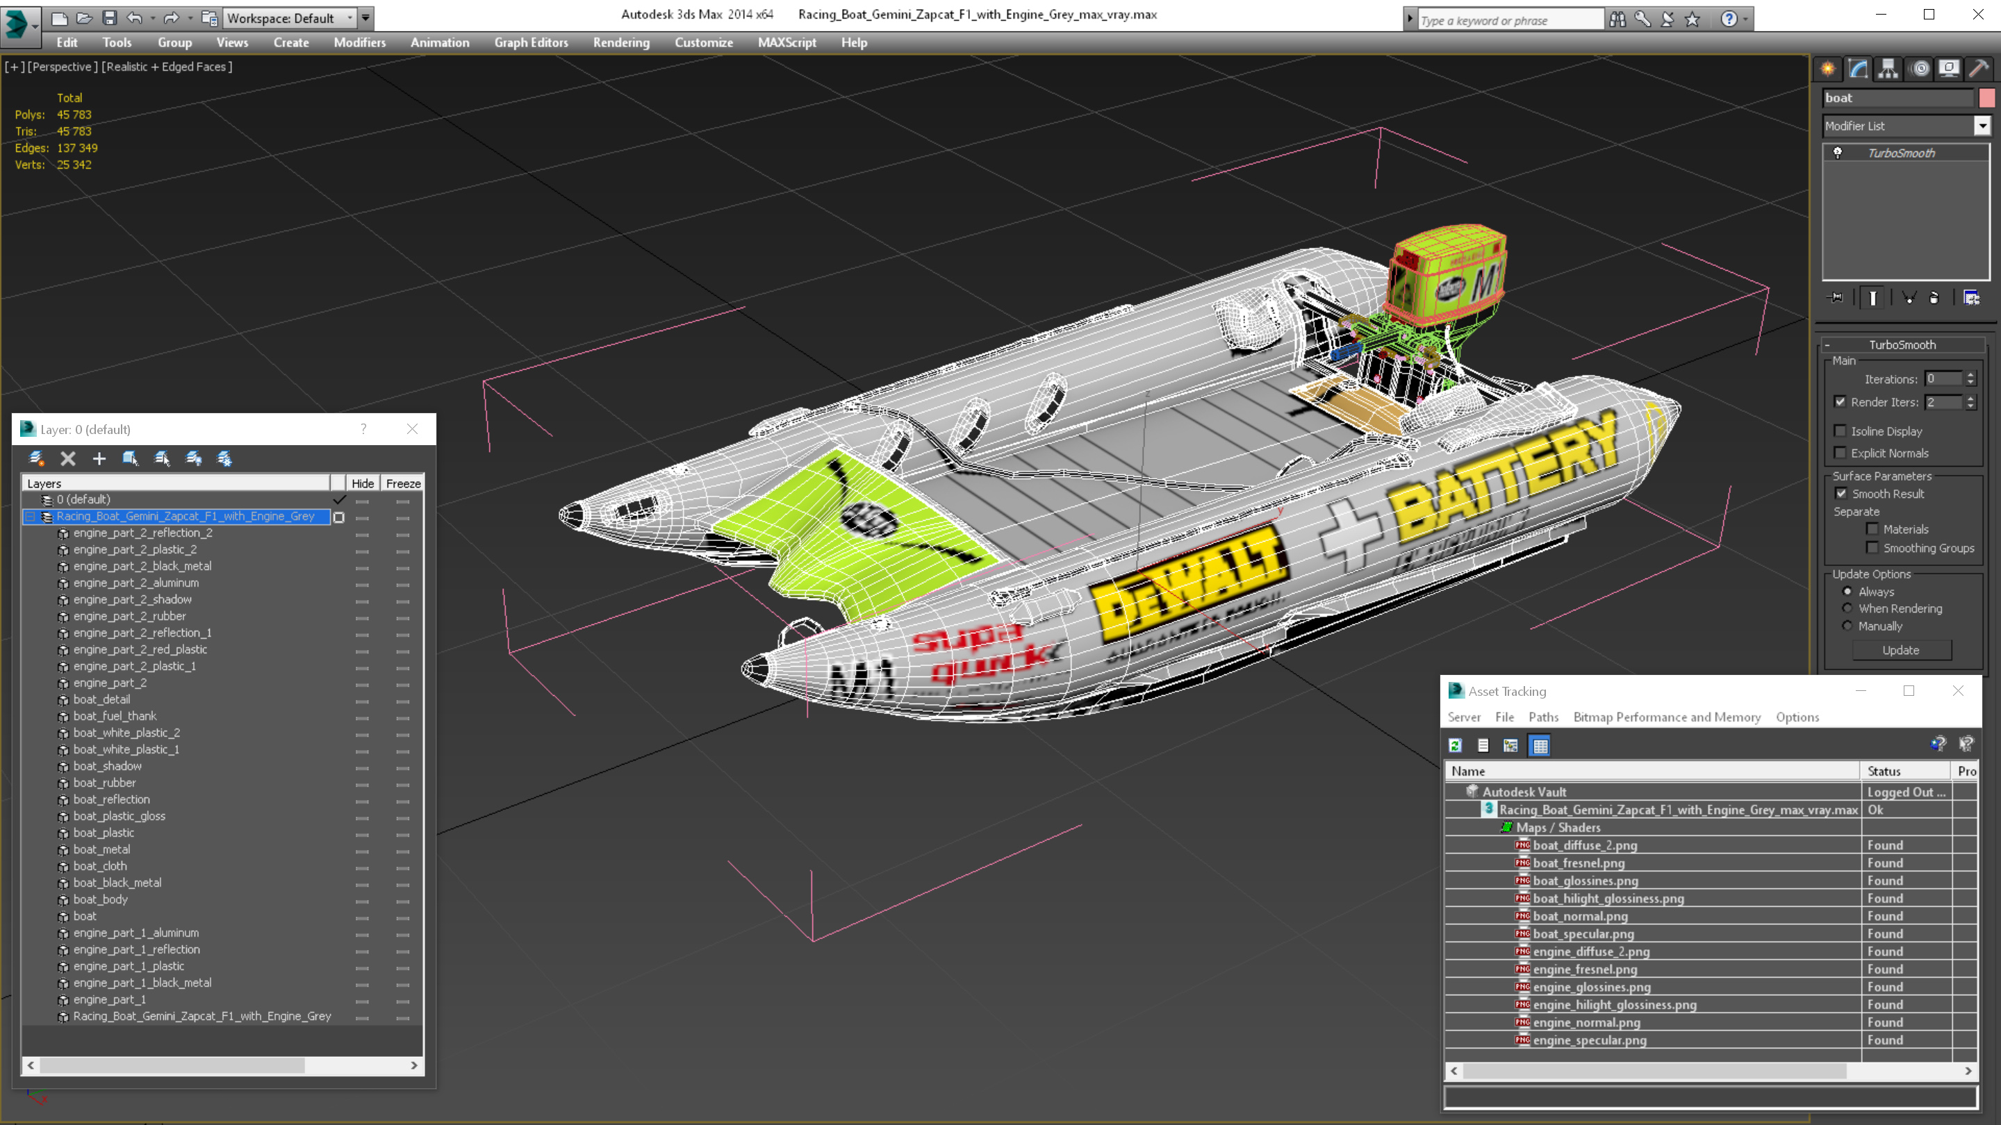The width and height of the screenshot is (2001, 1125).
Task: Click the Open File folder icon
Action: (x=85, y=18)
